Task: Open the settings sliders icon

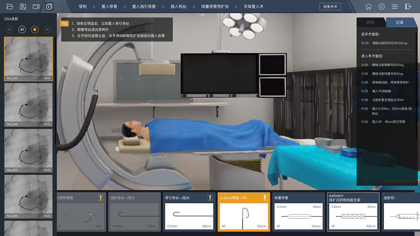Action: 395,7
